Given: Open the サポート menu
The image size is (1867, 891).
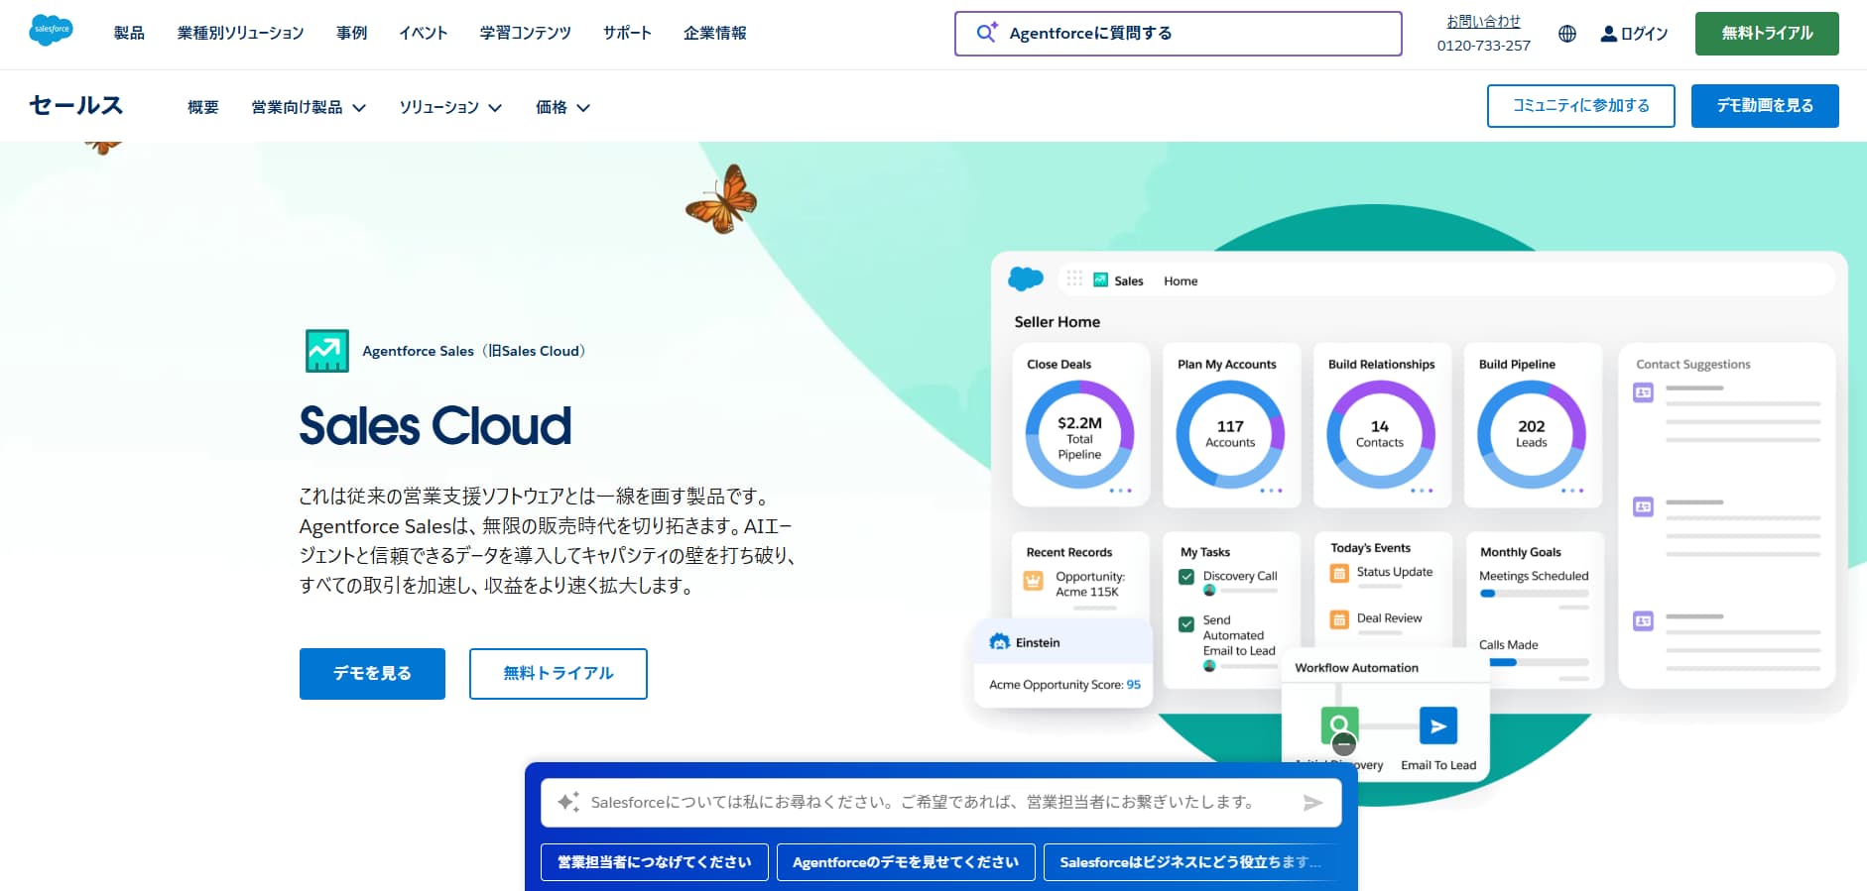Looking at the screenshot, I should pyautogui.click(x=627, y=33).
